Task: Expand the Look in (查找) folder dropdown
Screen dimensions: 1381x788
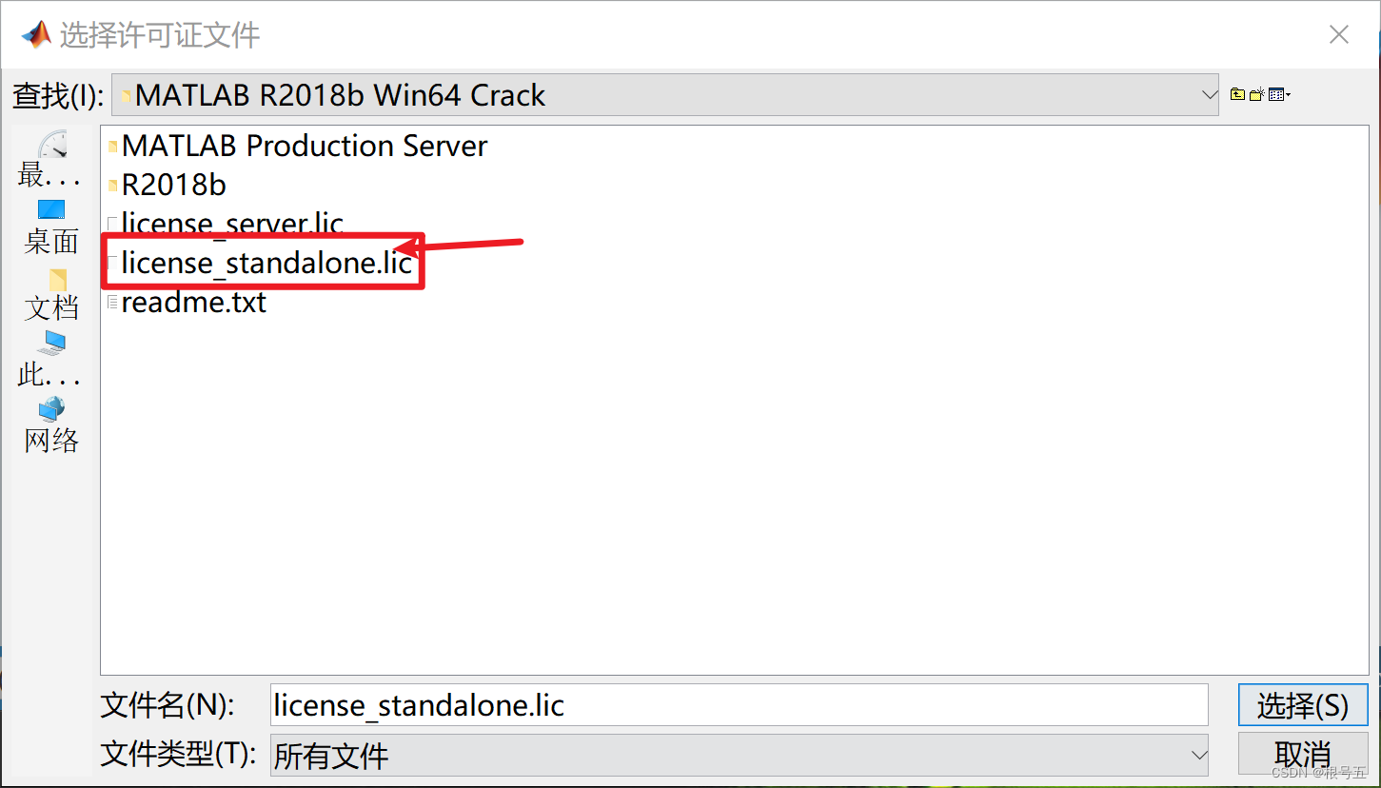Action: (x=1209, y=95)
